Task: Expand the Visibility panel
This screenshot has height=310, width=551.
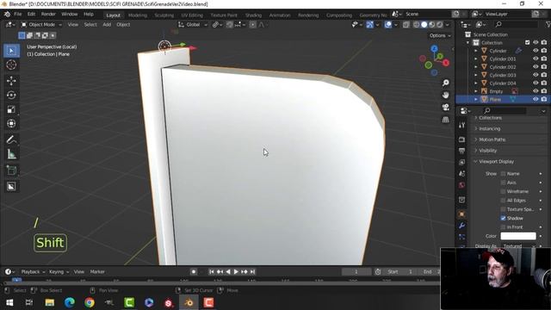Action: coord(487,151)
